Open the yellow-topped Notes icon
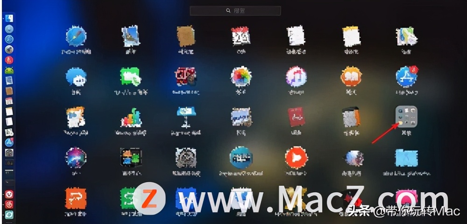Screen dimensions: 467x224 tap(352, 36)
